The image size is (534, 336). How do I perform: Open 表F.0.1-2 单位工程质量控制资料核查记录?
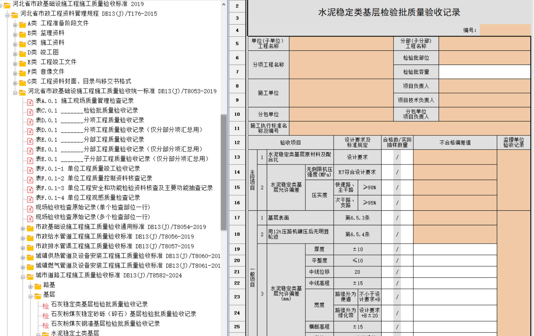click(94, 178)
